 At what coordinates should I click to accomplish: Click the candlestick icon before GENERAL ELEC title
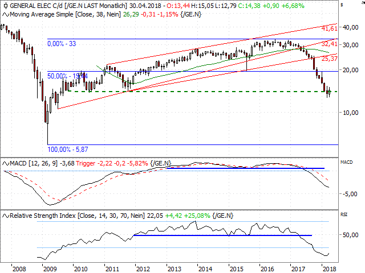tap(6, 6)
